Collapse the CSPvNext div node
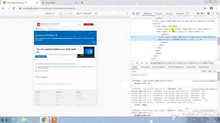Viewport: 220px width, 123px height. click(x=155, y=26)
